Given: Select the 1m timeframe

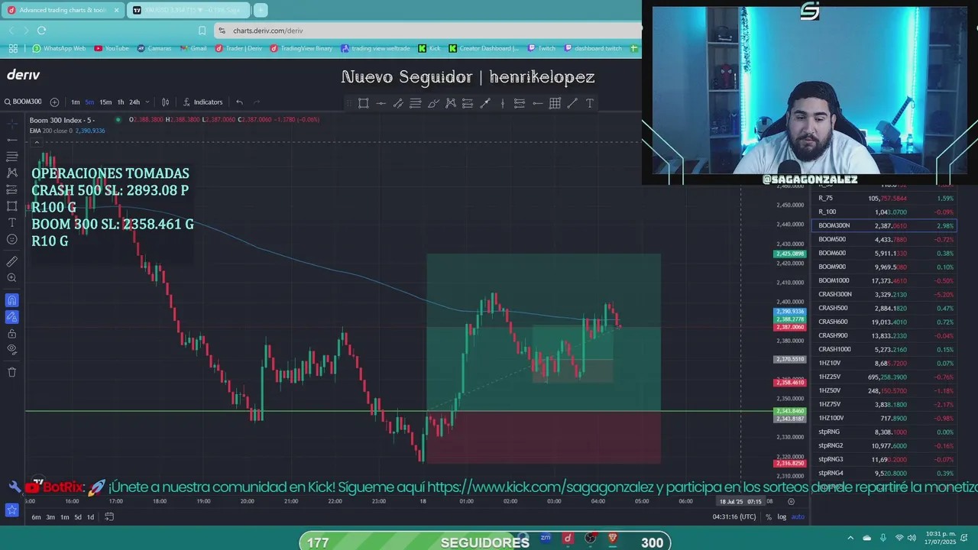Looking at the screenshot, I should click(x=76, y=102).
